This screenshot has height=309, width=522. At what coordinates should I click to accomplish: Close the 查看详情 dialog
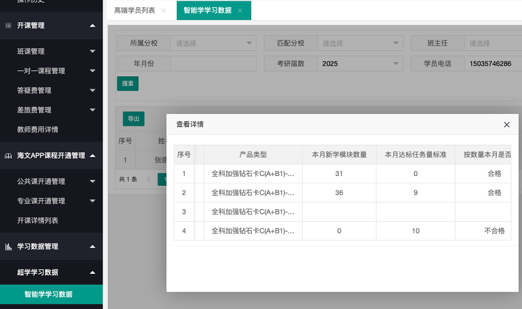(506, 125)
